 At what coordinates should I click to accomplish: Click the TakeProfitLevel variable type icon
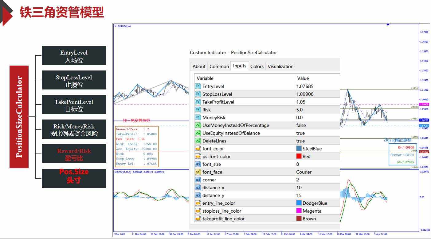pos(198,102)
